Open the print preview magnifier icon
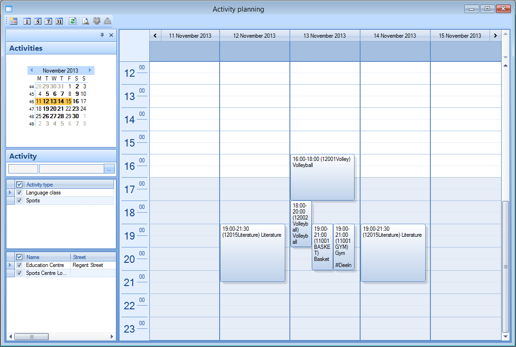 click(x=86, y=21)
